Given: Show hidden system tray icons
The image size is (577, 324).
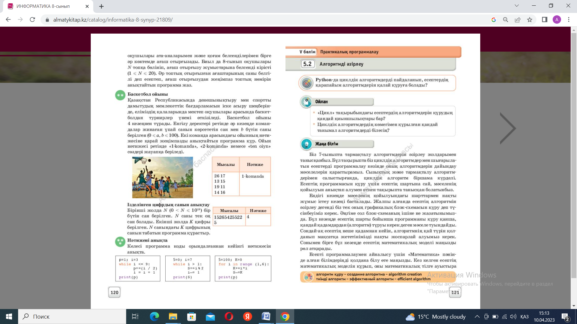Looking at the screenshot, I should [x=477, y=316].
